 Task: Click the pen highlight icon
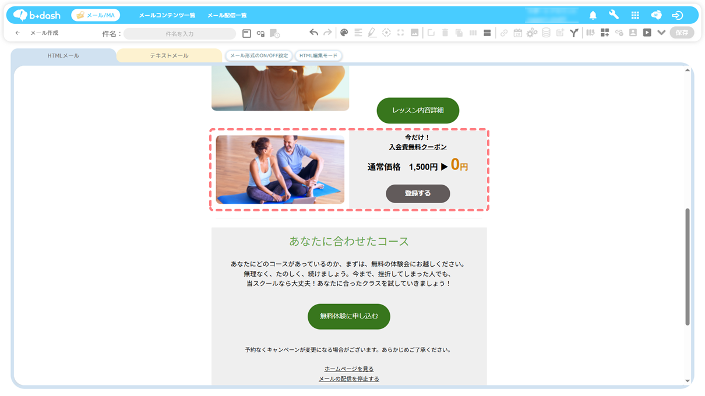coord(372,33)
